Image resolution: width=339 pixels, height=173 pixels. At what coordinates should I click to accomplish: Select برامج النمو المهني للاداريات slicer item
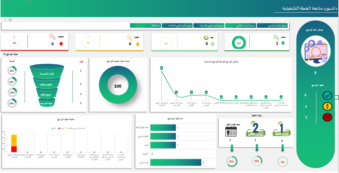[x=209, y=26]
